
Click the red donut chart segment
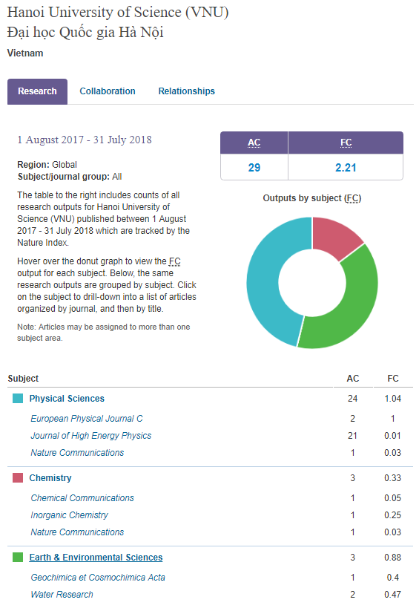334,236
